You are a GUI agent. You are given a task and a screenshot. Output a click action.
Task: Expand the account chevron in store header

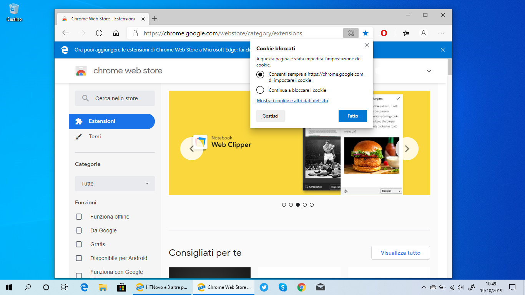(x=429, y=71)
